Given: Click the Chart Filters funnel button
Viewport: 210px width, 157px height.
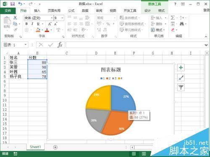Looking at the screenshot, I should pyautogui.click(x=181, y=88).
